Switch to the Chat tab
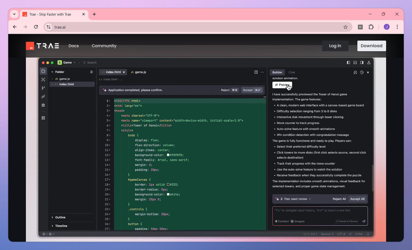The height and width of the screenshot is (250, 412). pos(291,73)
